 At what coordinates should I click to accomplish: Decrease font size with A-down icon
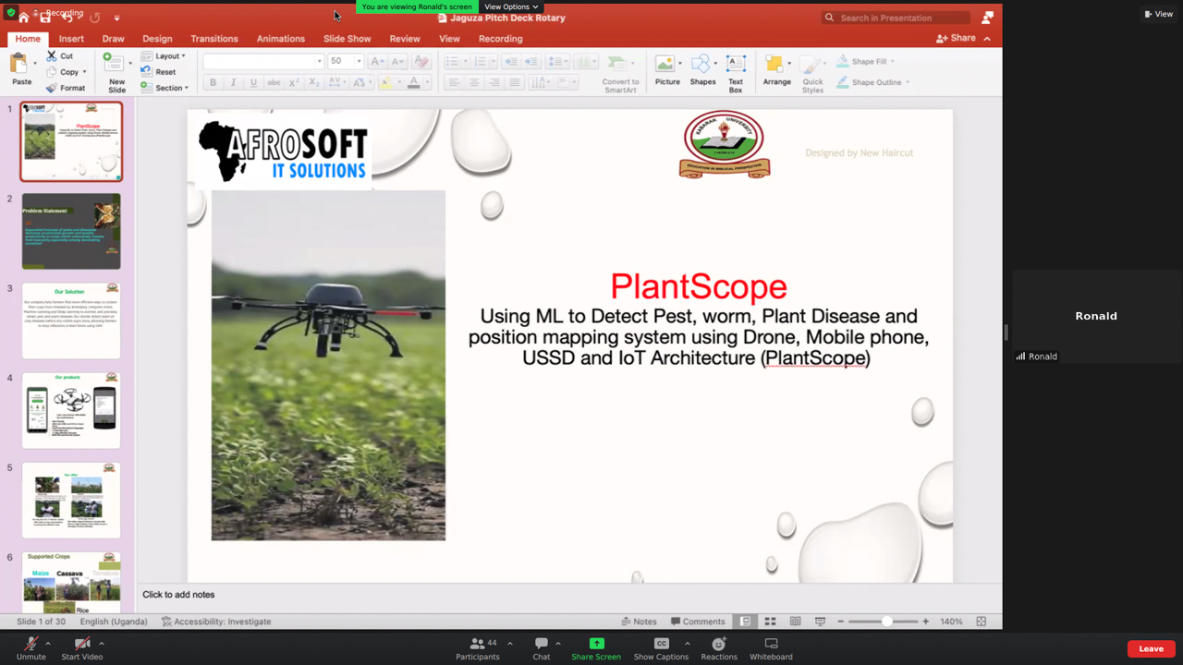(397, 61)
